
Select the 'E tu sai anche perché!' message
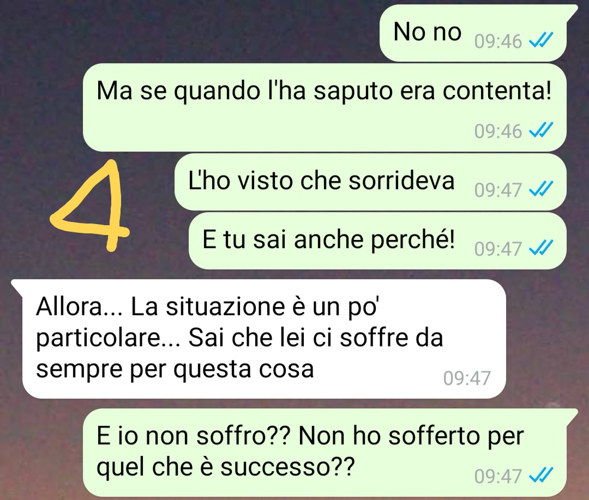[x=377, y=241]
